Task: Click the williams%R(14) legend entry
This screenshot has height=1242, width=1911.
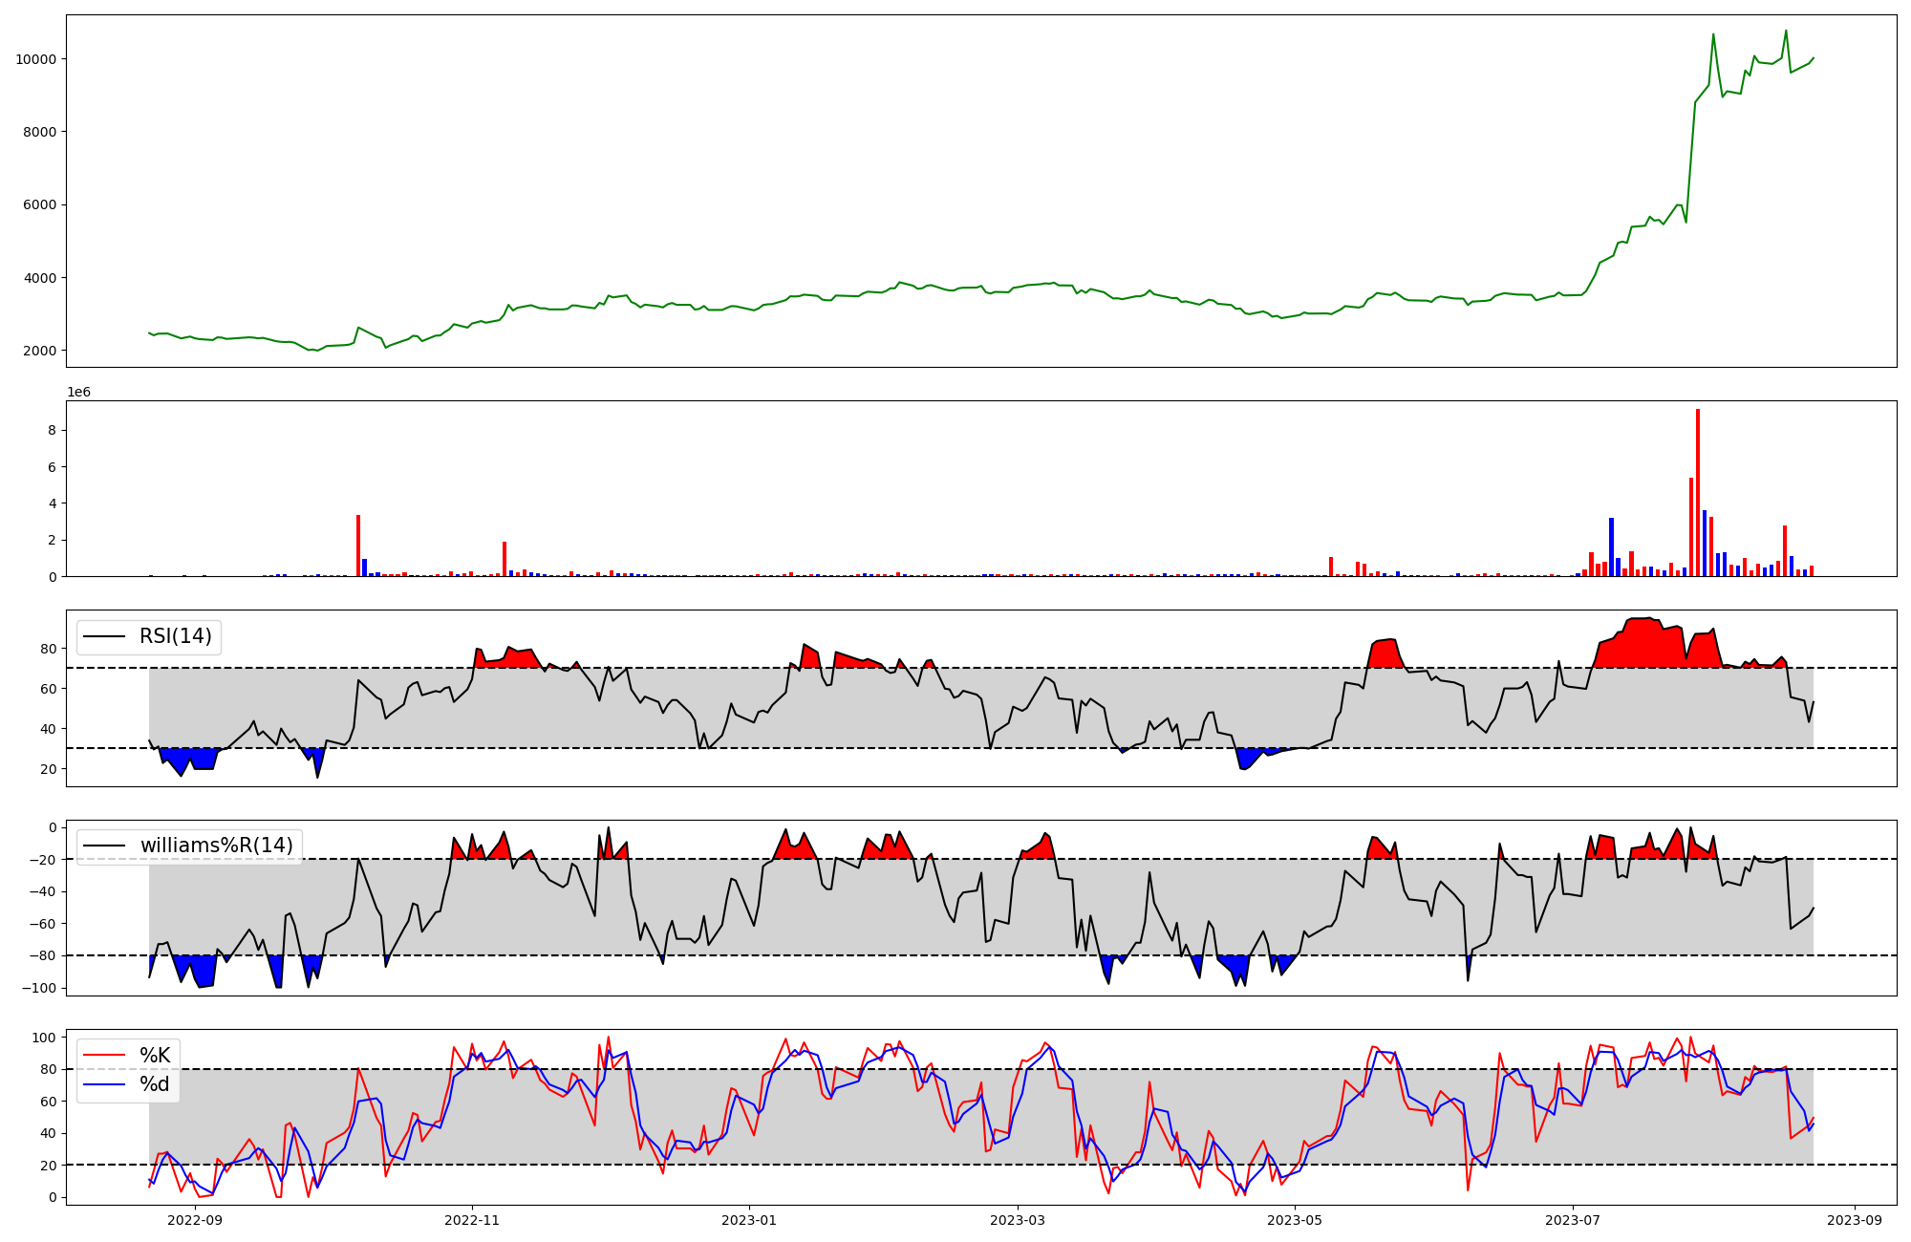Action: click(216, 846)
